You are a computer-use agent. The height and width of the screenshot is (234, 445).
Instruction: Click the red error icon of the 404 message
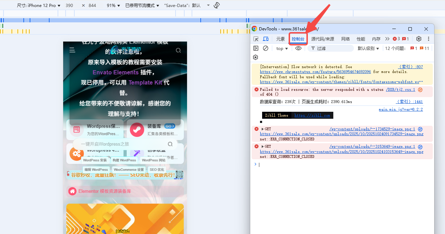pos(256,89)
